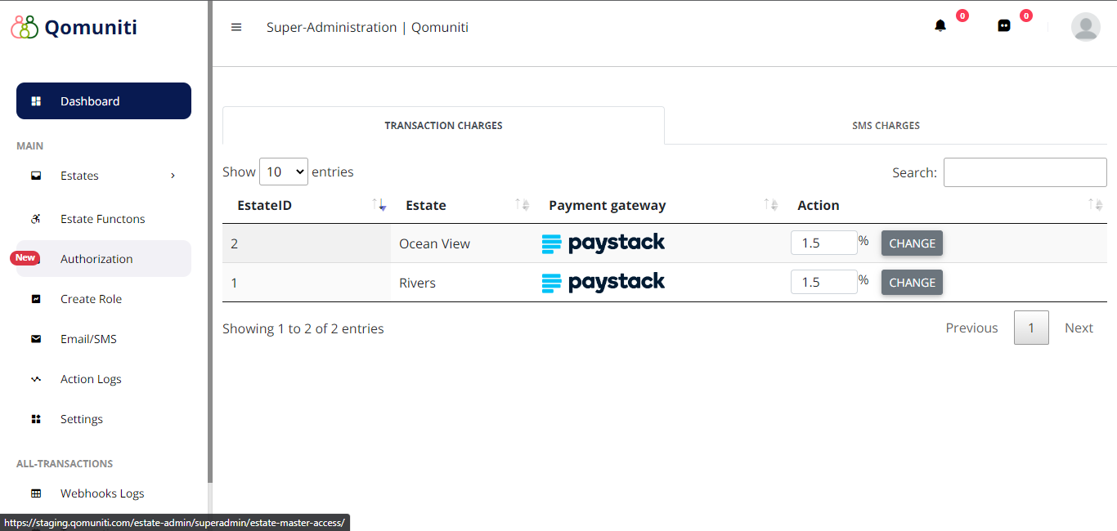The height and width of the screenshot is (531, 1117).
Task: Open the notifications bell icon
Action: coord(940,26)
